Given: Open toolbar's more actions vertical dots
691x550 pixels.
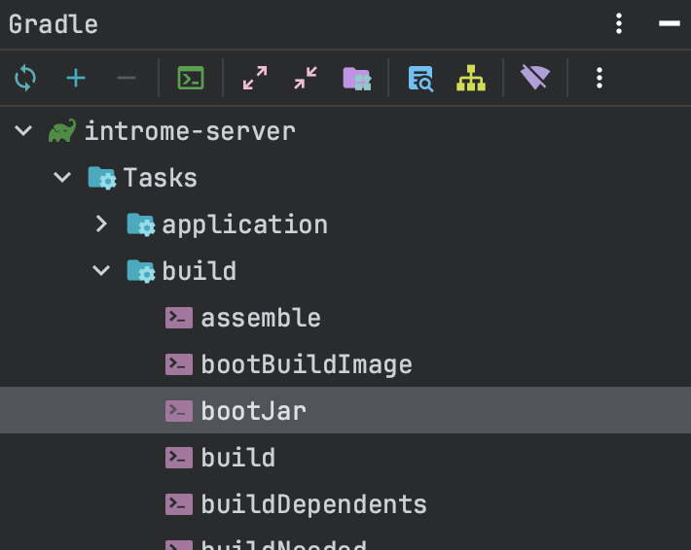Looking at the screenshot, I should click(x=600, y=79).
